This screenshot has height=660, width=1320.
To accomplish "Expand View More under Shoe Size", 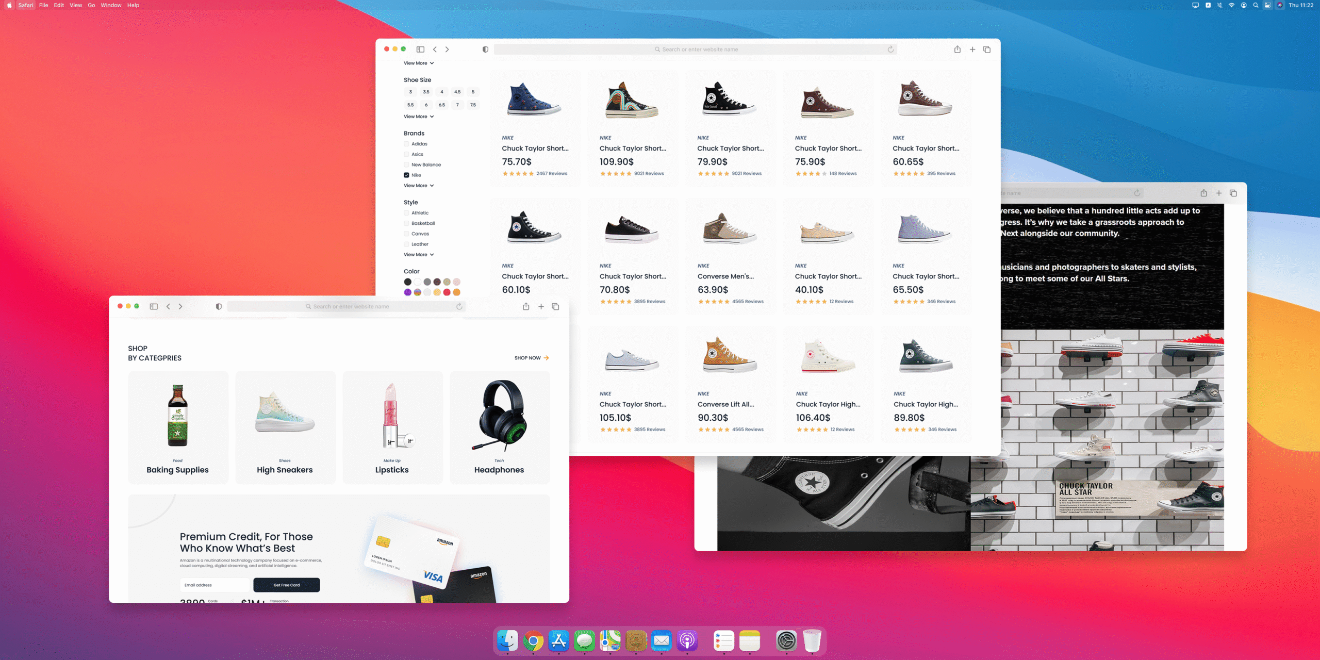I will click(418, 117).
